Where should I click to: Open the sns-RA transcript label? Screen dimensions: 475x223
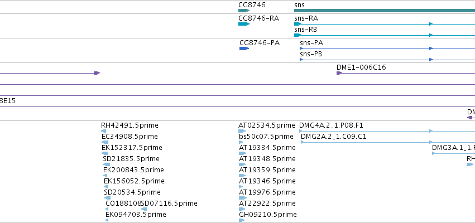coord(306,18)
